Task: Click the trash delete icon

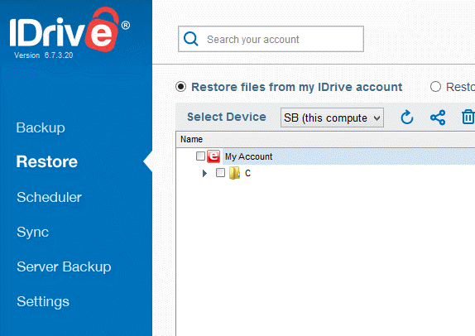Action: (x=468, y=118)
